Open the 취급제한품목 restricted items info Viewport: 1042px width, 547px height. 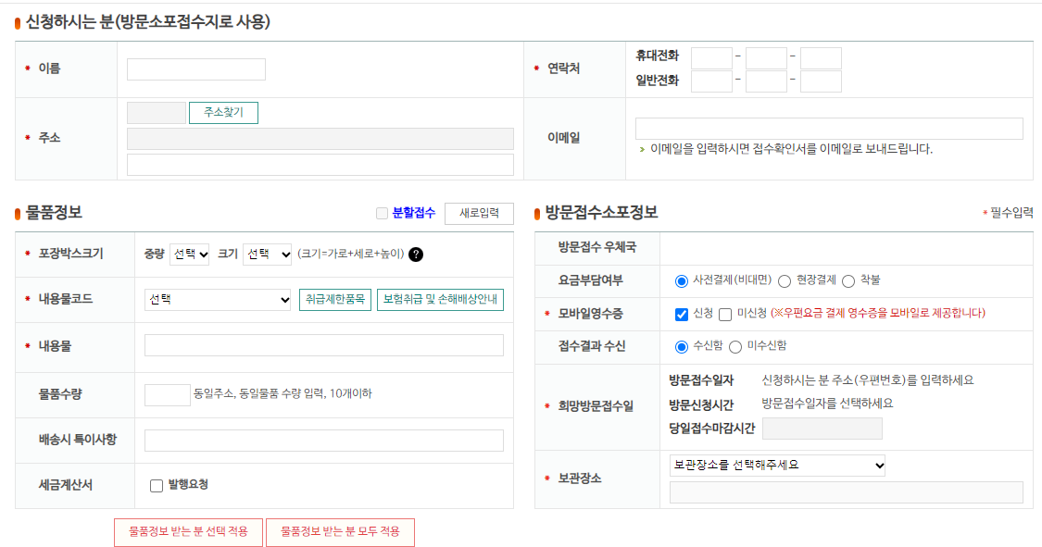tap(336, 298)
